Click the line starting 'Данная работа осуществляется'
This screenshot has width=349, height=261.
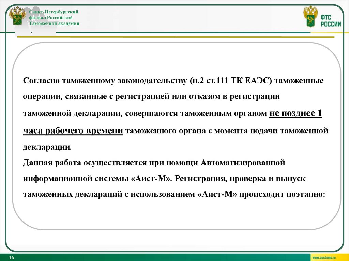[154, 163]
